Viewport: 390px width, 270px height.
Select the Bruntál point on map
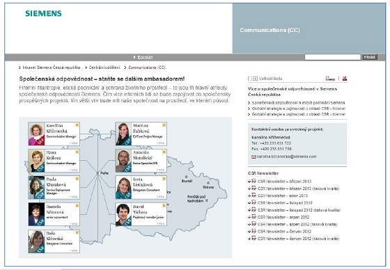tap(187, 177)
